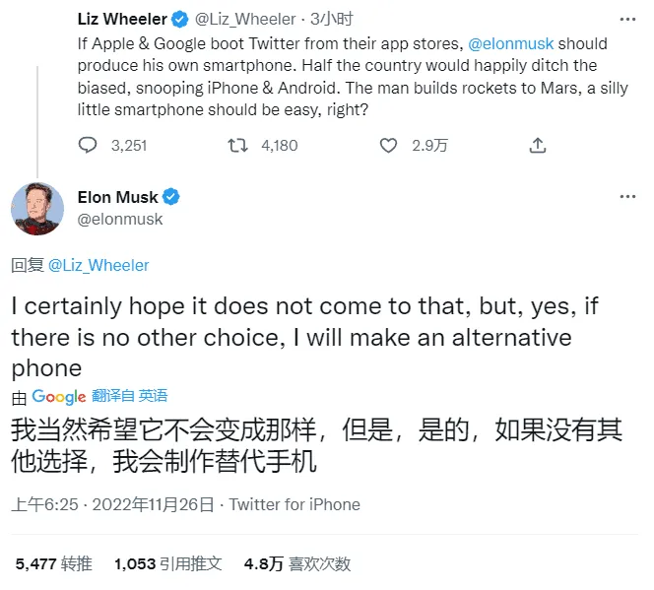Click the reply icon on Liz Wheeler's tweet

click(88, 145)
